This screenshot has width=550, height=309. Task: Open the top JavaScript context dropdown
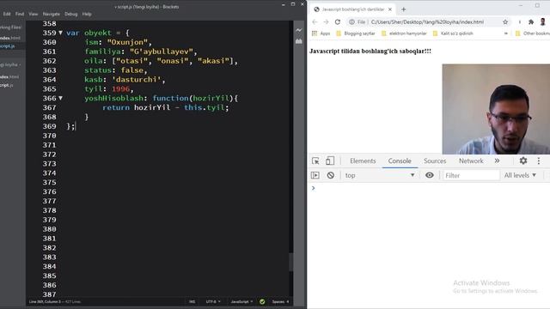380,175
